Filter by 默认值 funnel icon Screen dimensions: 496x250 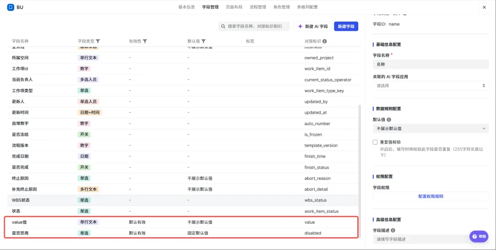click(x=204, y=41)
